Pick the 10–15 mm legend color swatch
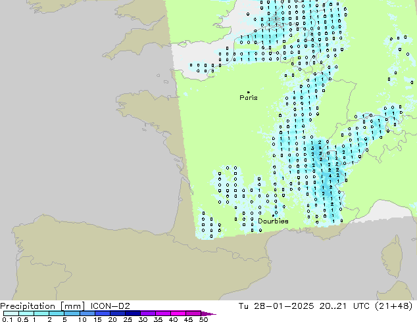This screenshot has width=417, height=322. (x=87, y=313)
